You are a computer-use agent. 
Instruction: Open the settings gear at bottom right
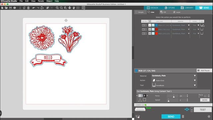(209, 116)
